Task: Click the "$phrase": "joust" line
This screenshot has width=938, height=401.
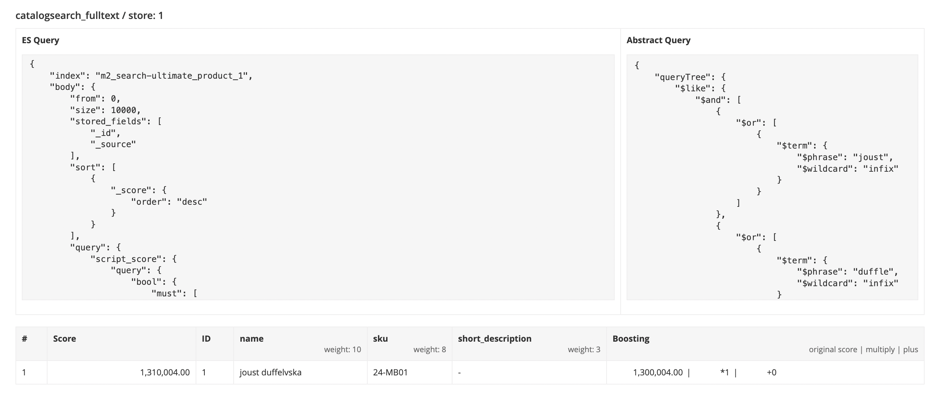Action: [844, 157]
